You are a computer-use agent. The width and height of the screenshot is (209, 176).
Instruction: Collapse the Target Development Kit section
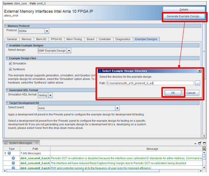click(7, 103)
